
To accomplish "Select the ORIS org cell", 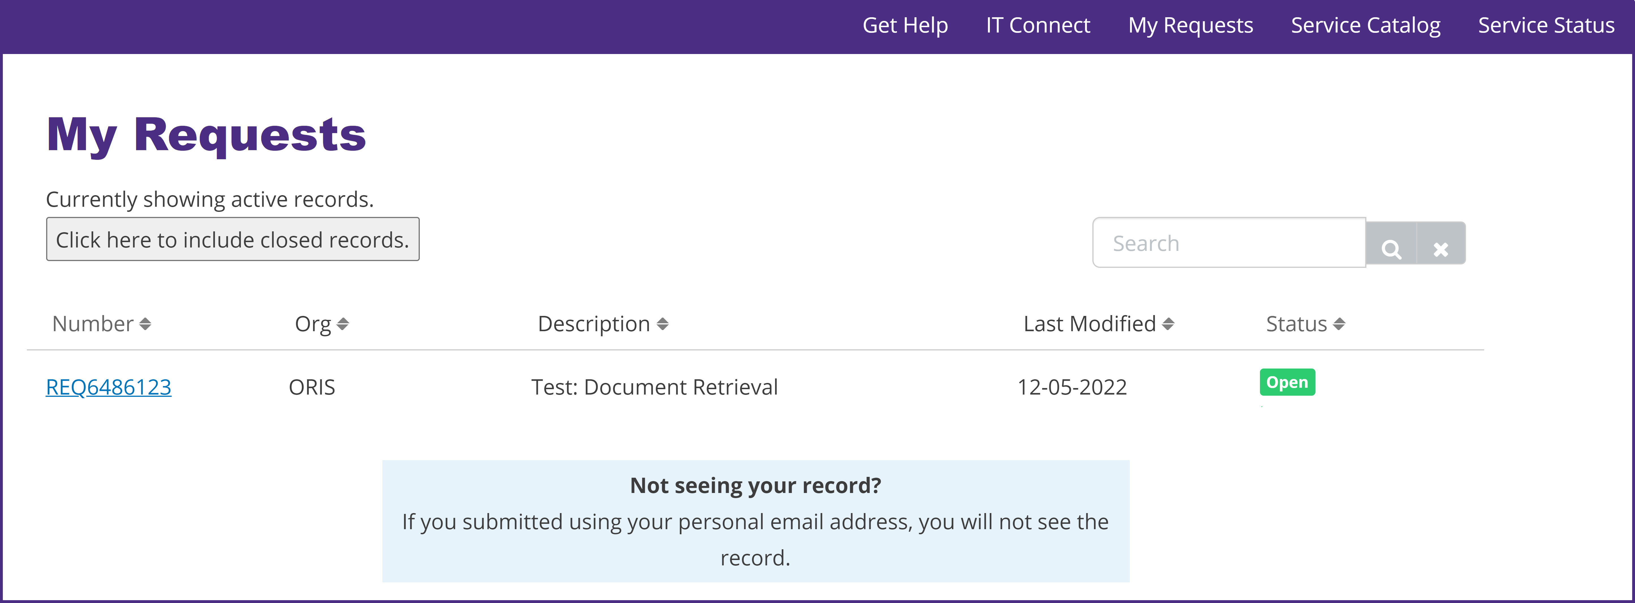I will 312,387.
